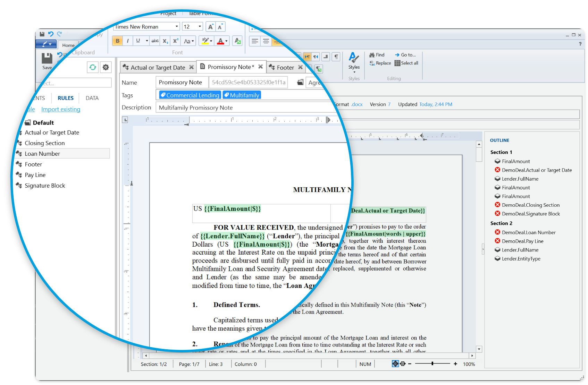Screen dimensions: 588x385
Task: Click the refresh icon above the rules list
Action: click(92, 67)
